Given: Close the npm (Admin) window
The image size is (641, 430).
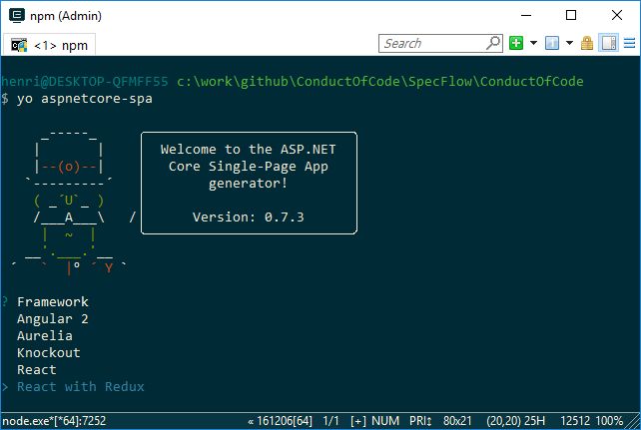Looking at the screenshot, I should tap(617, 16).
